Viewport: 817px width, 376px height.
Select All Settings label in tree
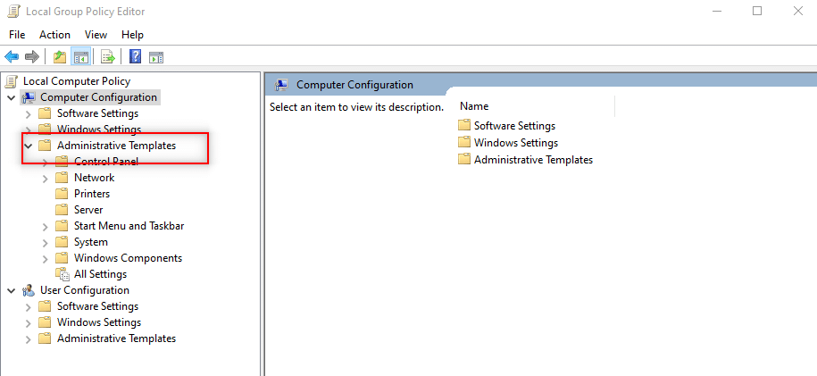pos(100,274)
